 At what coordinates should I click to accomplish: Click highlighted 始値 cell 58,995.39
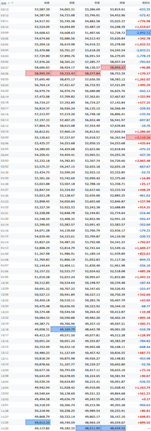point(38,74)
